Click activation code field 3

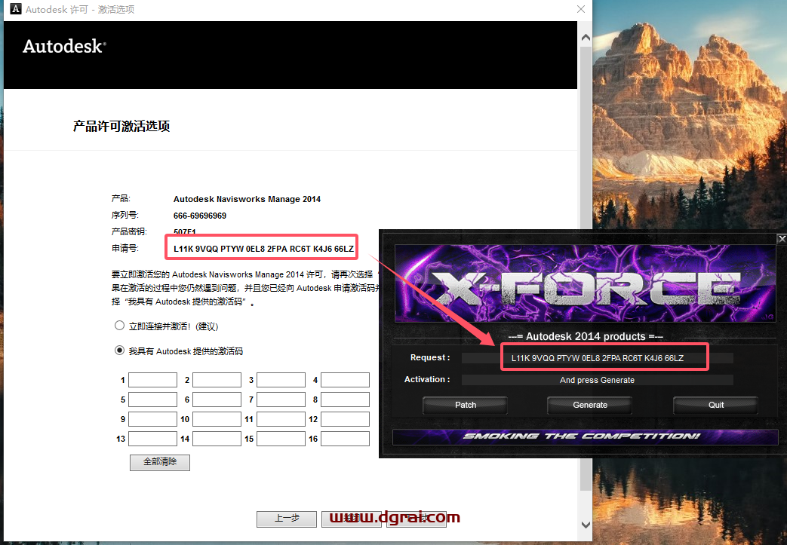281,380
